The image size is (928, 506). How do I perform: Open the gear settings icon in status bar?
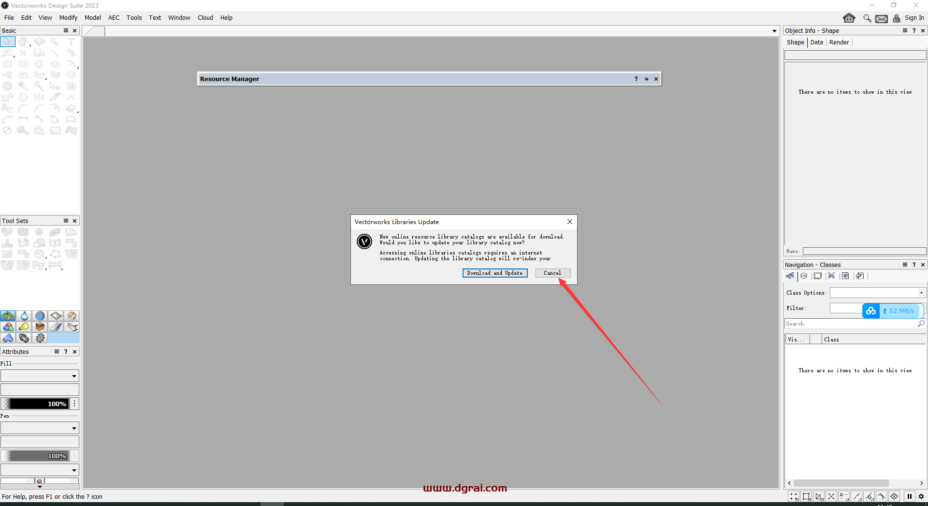click(921, 496)
